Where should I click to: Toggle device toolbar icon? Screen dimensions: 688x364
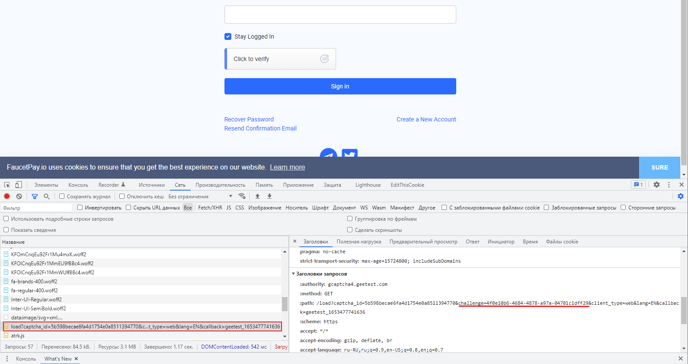tap(18, 185)
